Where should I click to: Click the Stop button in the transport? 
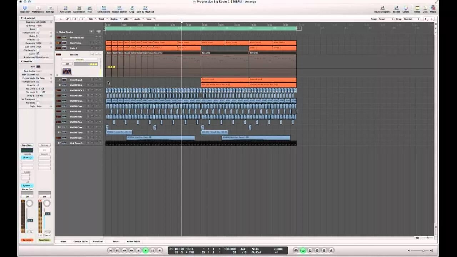[x=139, y=251]
